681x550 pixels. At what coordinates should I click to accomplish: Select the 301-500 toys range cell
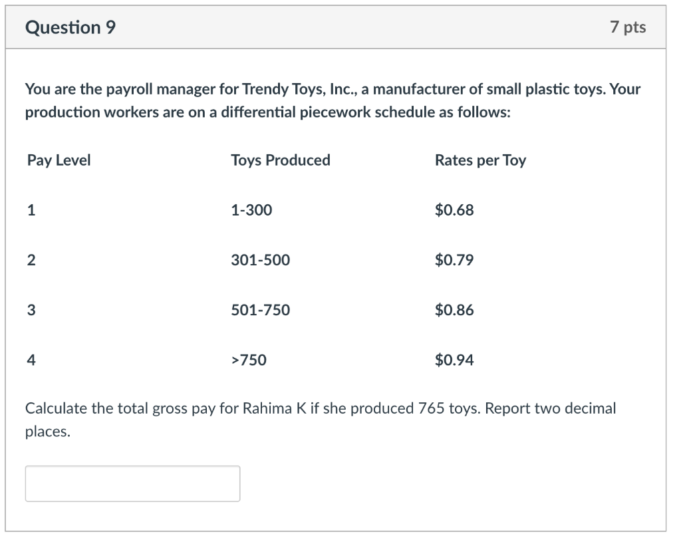click(260, 260)
